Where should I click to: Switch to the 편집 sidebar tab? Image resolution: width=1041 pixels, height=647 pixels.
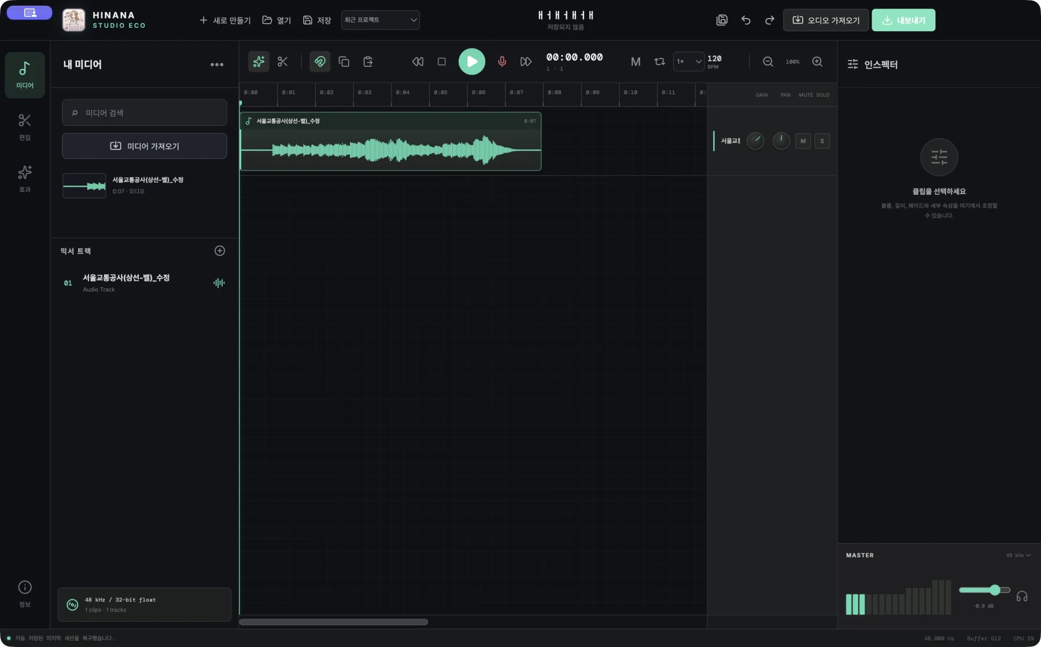click(25, 127)
